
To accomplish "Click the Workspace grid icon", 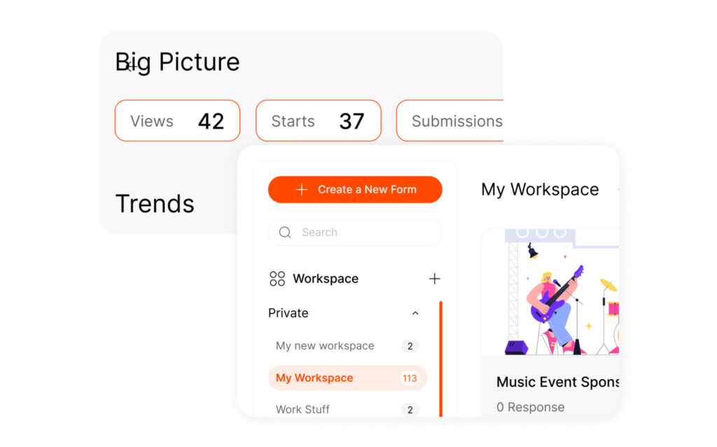I will point(276,278).
